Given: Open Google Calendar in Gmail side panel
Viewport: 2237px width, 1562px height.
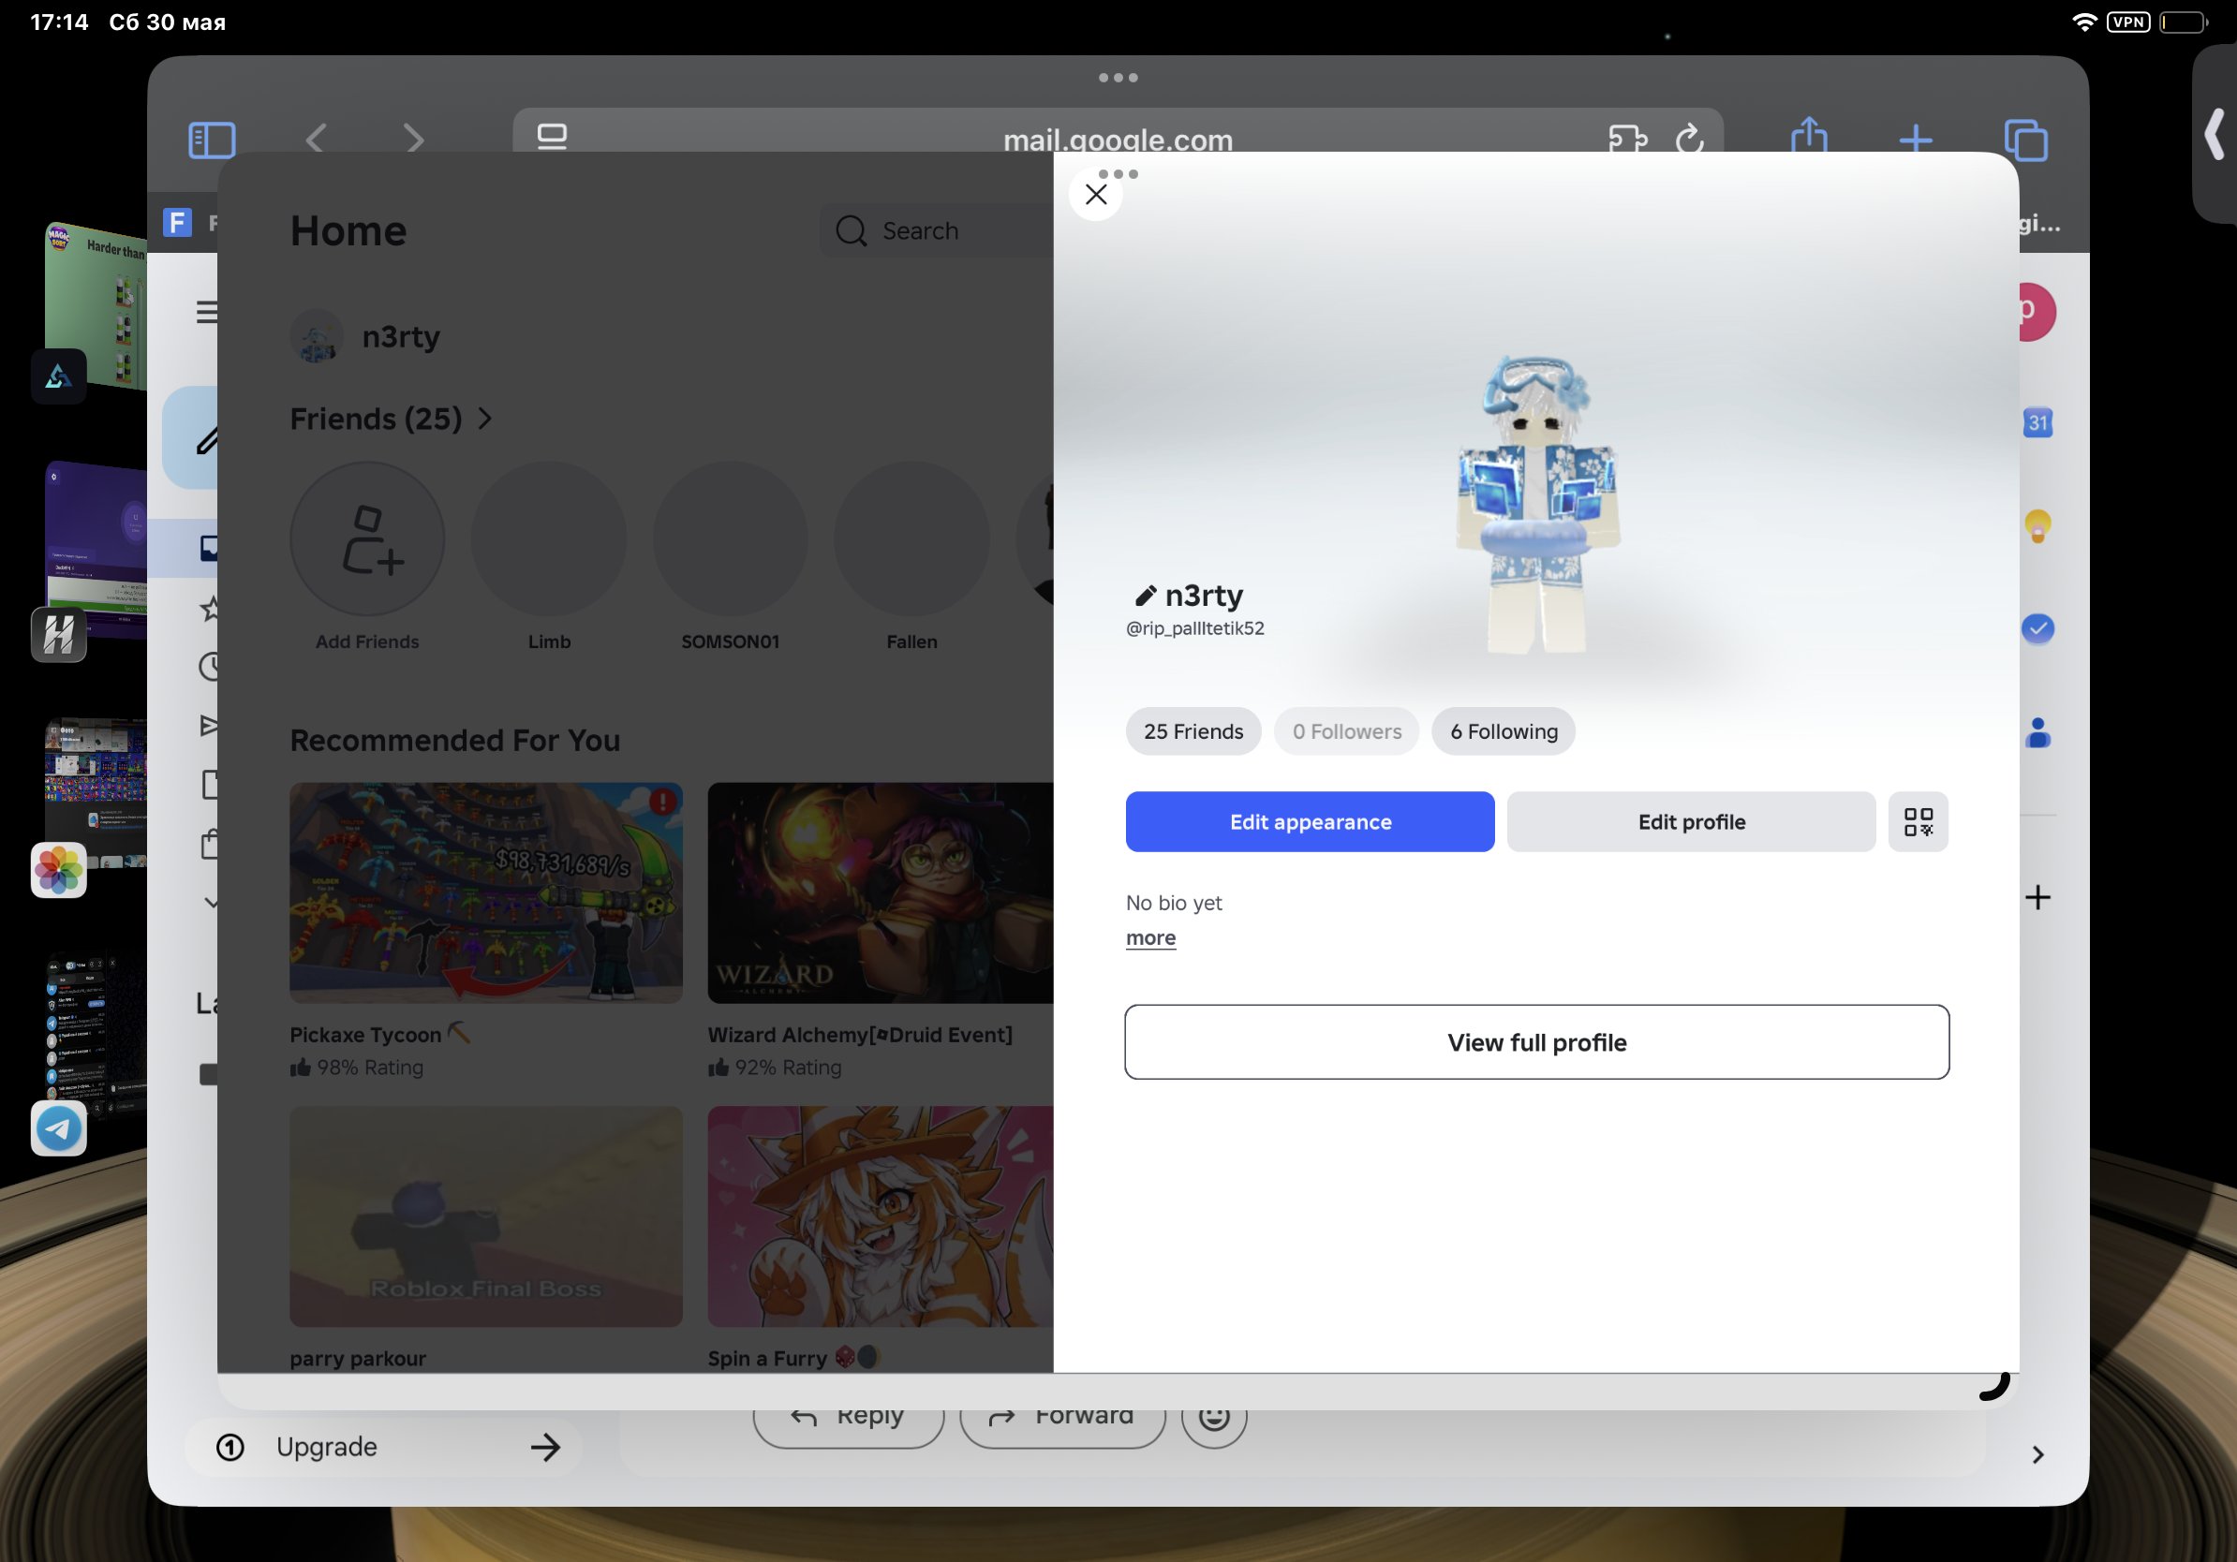Looking at the screenshot, I should 2037,422.
